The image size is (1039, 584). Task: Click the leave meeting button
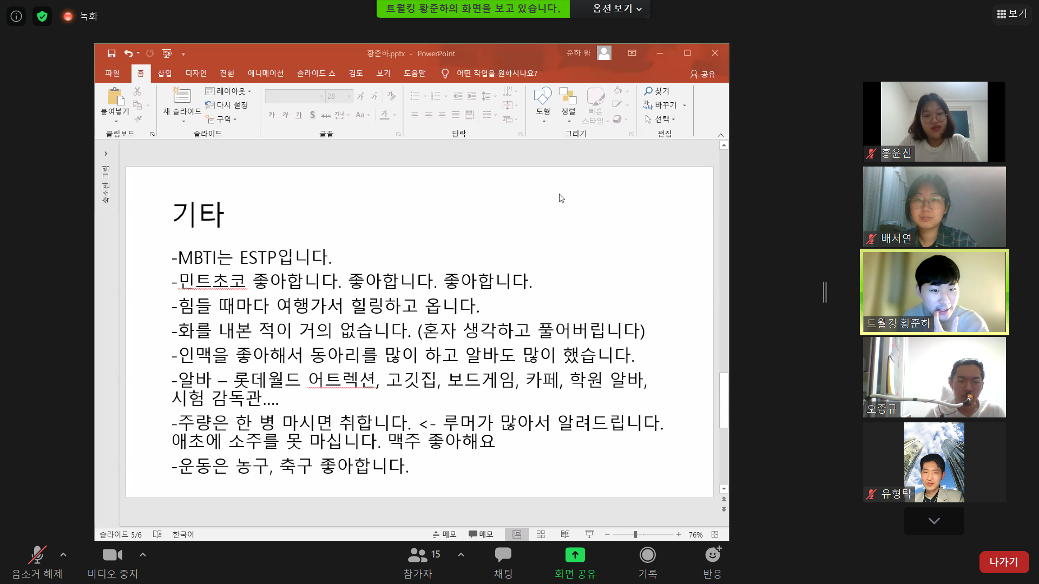click(1003, 562)
